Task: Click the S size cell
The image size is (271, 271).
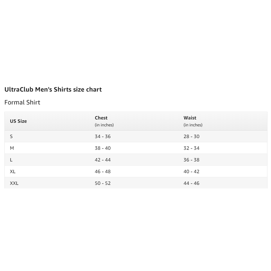Action: (x=11, y=137)
